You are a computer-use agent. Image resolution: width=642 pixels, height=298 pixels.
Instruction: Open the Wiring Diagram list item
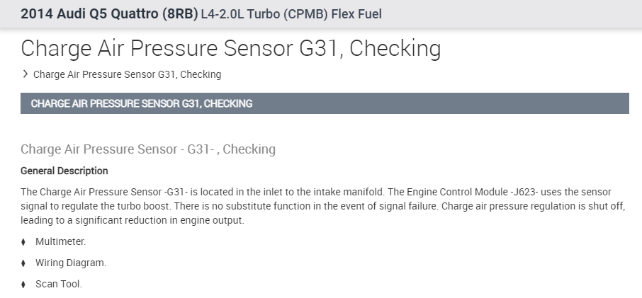(x=71, y=263)
